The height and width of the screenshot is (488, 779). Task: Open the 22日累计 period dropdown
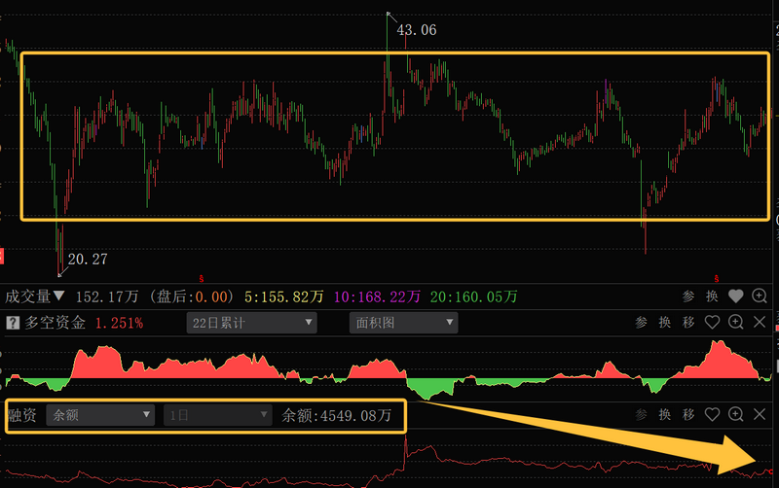point(251,323)
